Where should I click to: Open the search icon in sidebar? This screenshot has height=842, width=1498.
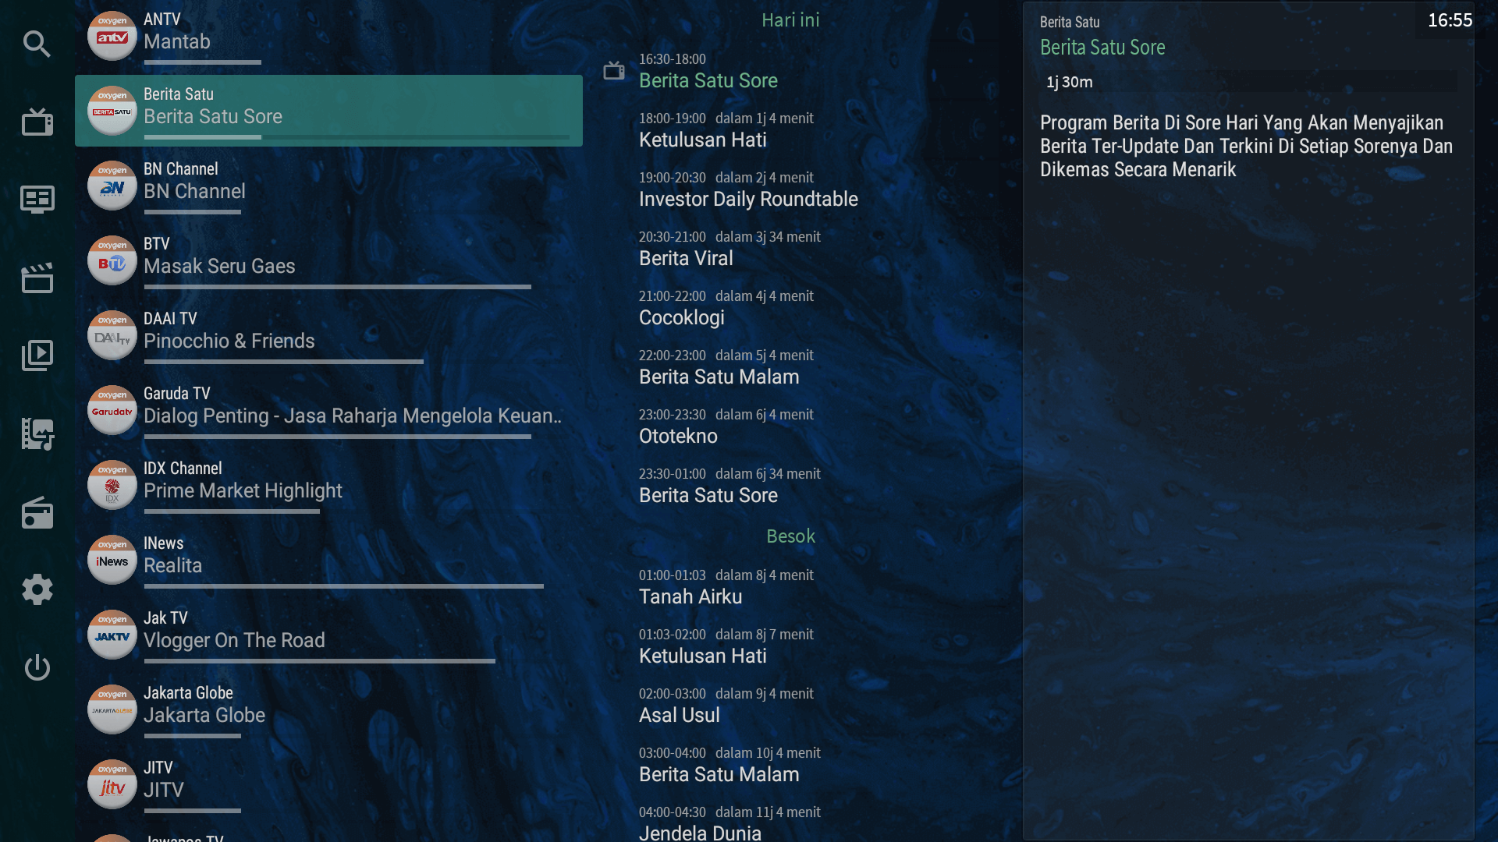pyautogui.click(x=37, y=44)
